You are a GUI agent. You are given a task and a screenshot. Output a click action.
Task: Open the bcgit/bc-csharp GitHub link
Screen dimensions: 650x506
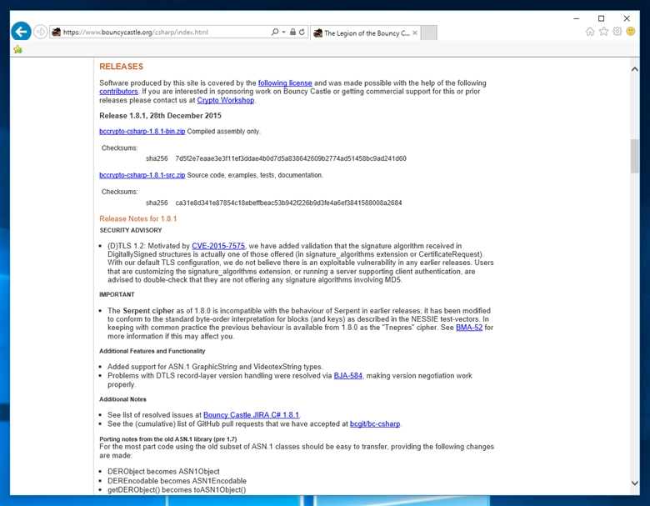(375, 423)
